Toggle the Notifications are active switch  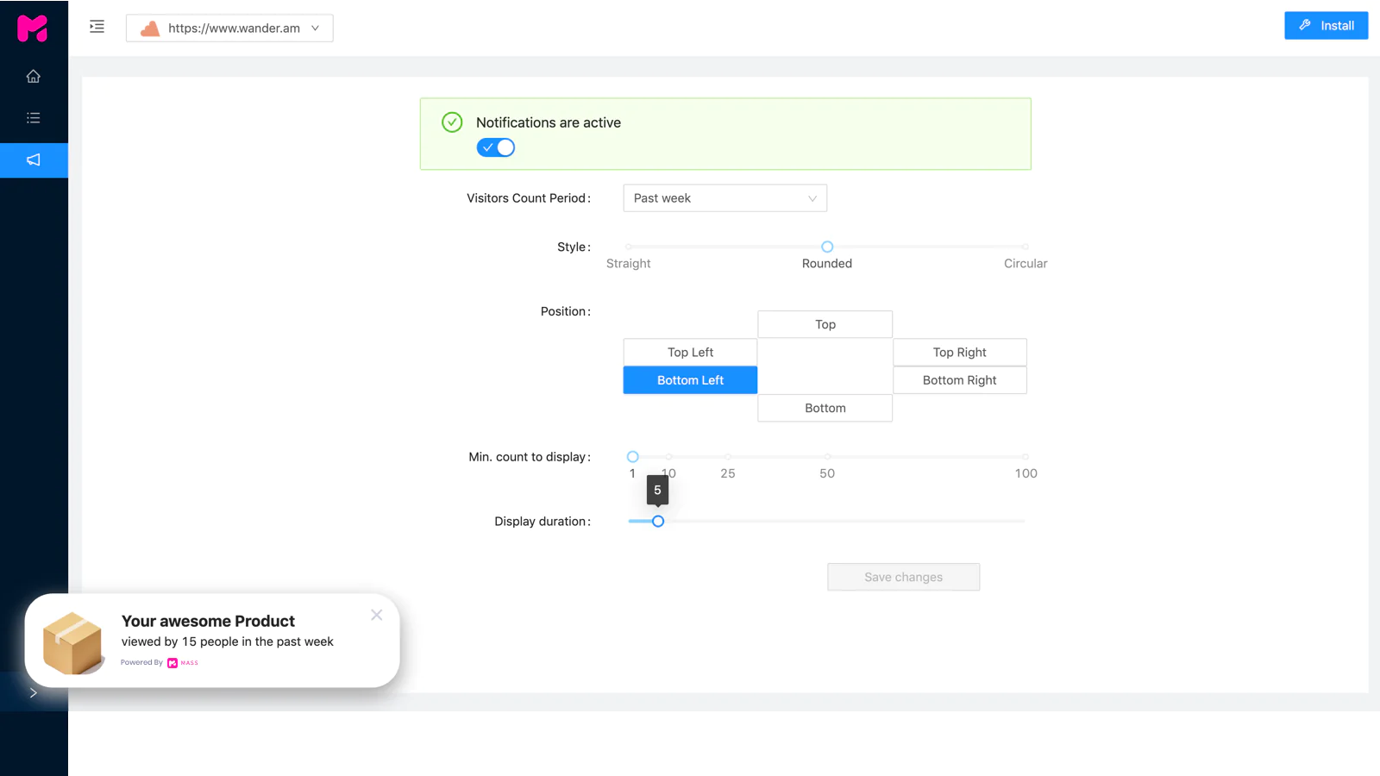coord(496,147)
